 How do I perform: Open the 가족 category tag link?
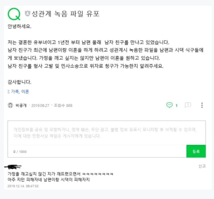coord(15,92)
